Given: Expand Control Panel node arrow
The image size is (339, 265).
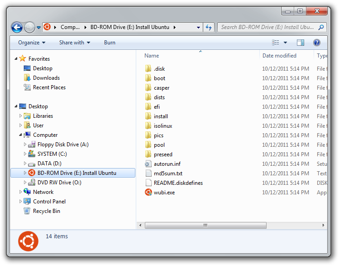Looking at the screenshot, I should tap(20, 202).
